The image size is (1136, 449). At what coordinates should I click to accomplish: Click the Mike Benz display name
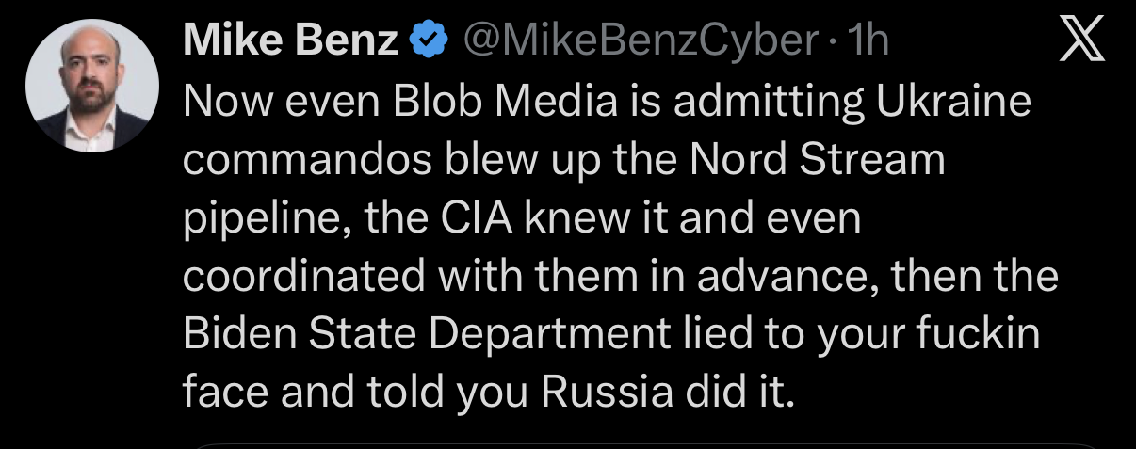coord(290,41)
